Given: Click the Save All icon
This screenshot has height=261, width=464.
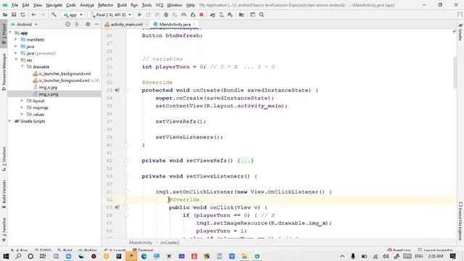Looking at the screenshot, I should (14, 14).
